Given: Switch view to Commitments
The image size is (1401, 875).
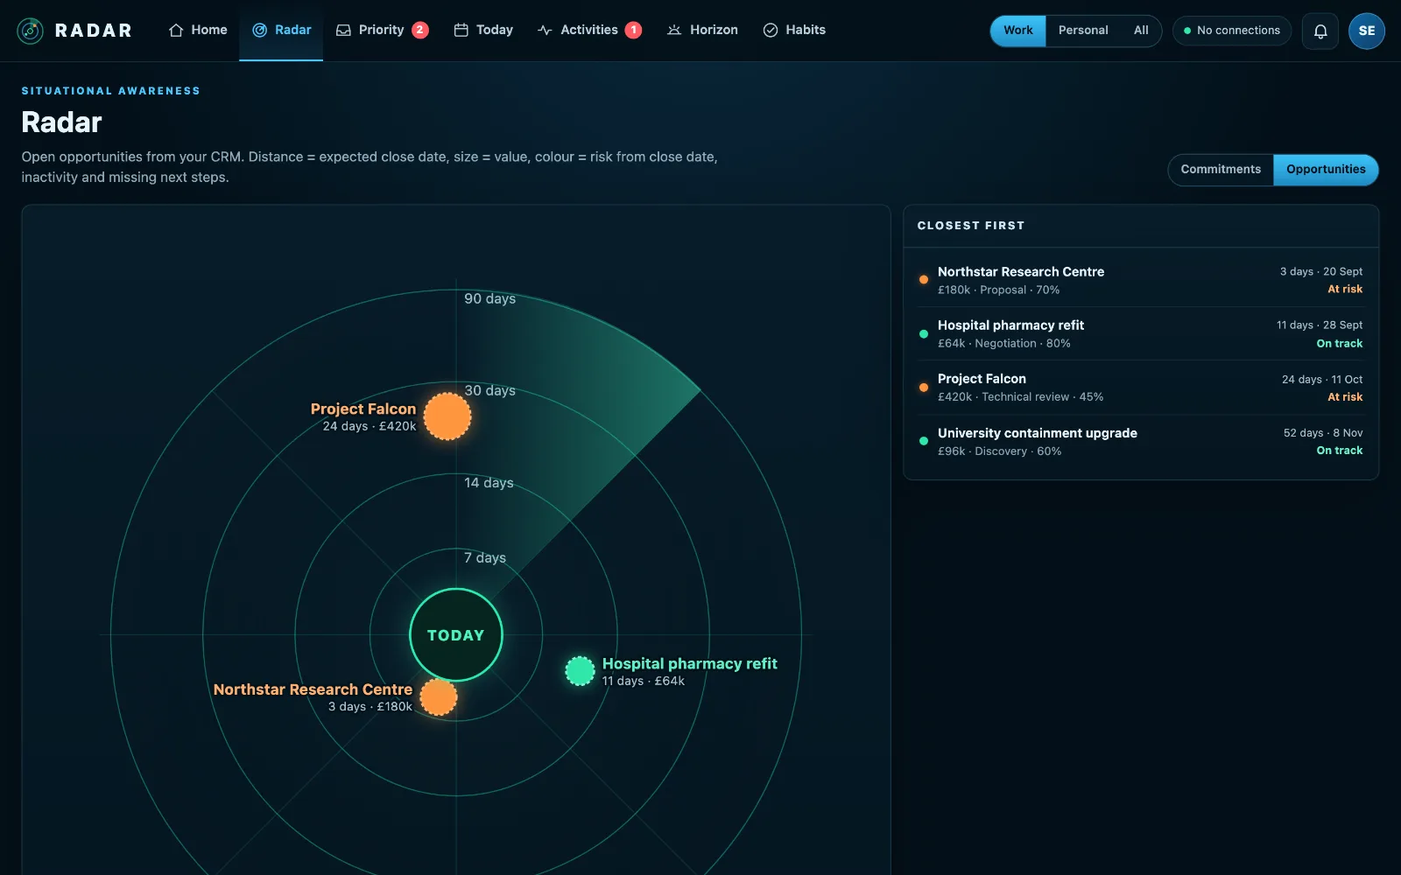Looking at the screenshot, I should coord(1221,170).
